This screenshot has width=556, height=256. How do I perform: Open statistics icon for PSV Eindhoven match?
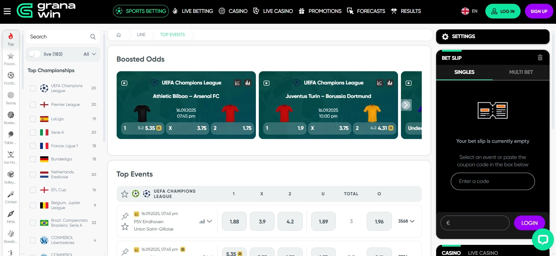(x=202, y=221)
